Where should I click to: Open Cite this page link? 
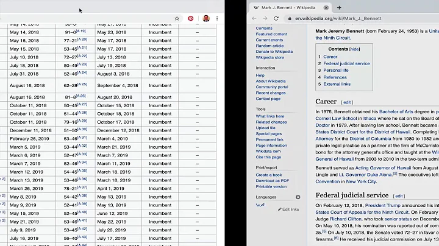(x=268, y=157)
